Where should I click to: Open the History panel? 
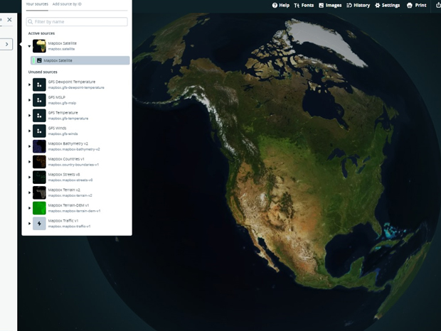point(358,6)
